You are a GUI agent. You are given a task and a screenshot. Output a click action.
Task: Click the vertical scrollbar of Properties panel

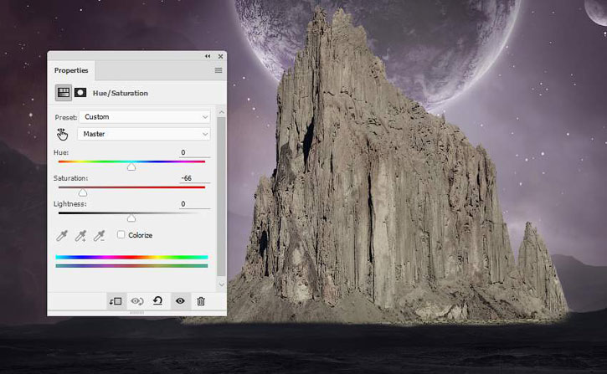tap(221, 197)
